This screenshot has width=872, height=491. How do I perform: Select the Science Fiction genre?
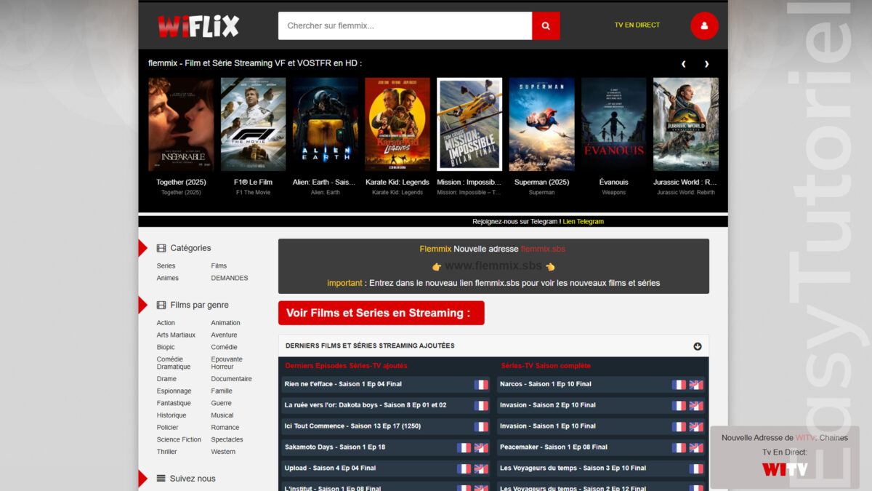click(179, 440)
